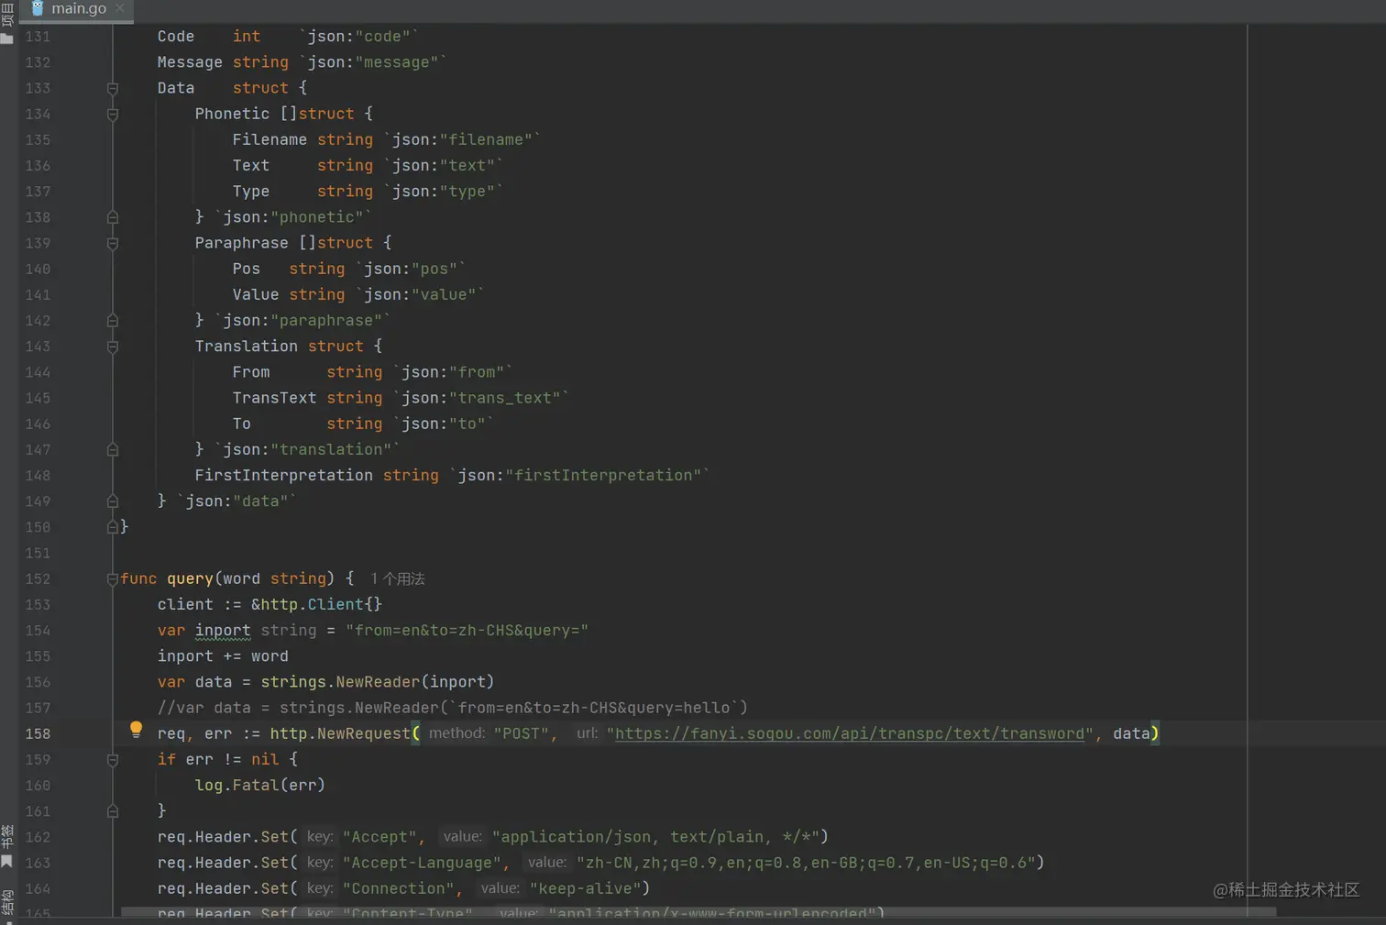
Task: Click the 'Translation' field name on line 143
Action: 246,347
